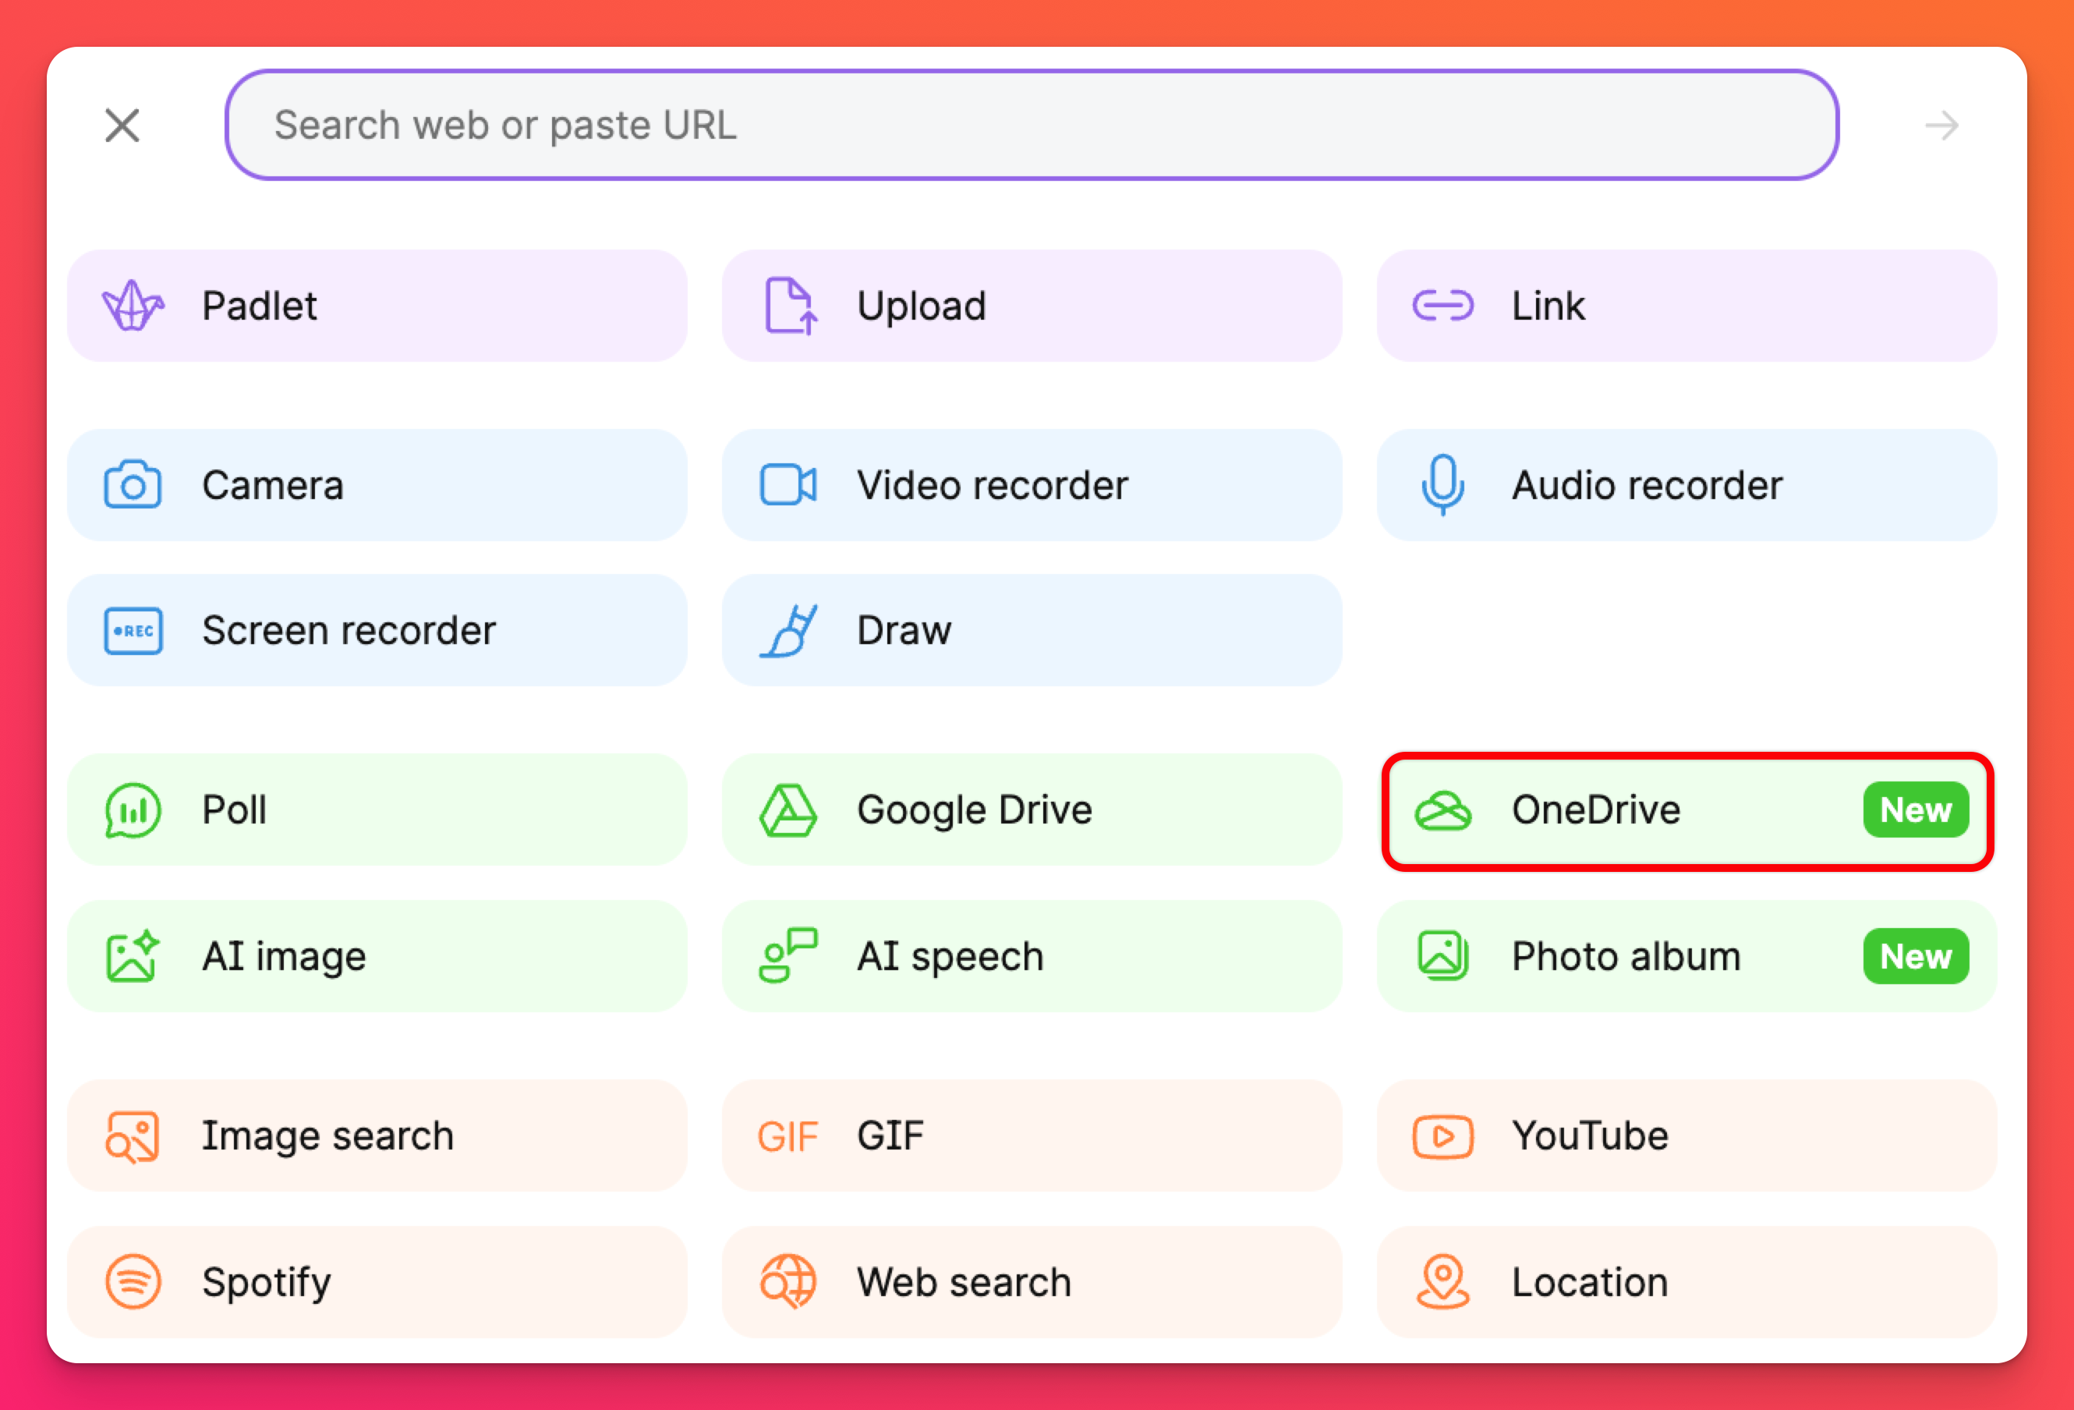Add a Photo album
This screenshot has height=1410, width=2074.
(1686, 957)
